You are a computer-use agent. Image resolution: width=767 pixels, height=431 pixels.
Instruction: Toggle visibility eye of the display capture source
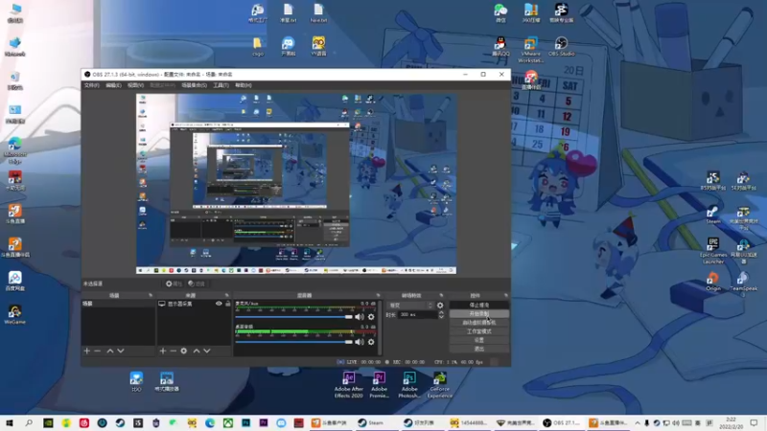[x=219, y=304]
